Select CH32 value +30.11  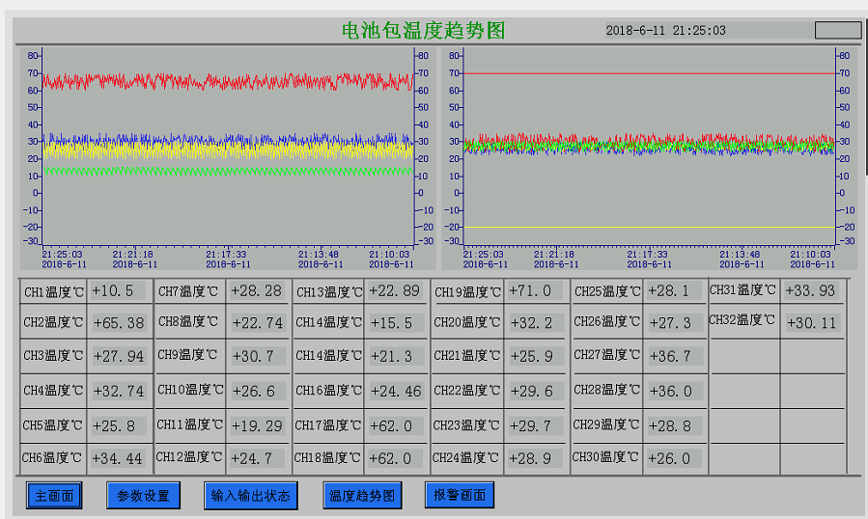[x=813, y=322]
